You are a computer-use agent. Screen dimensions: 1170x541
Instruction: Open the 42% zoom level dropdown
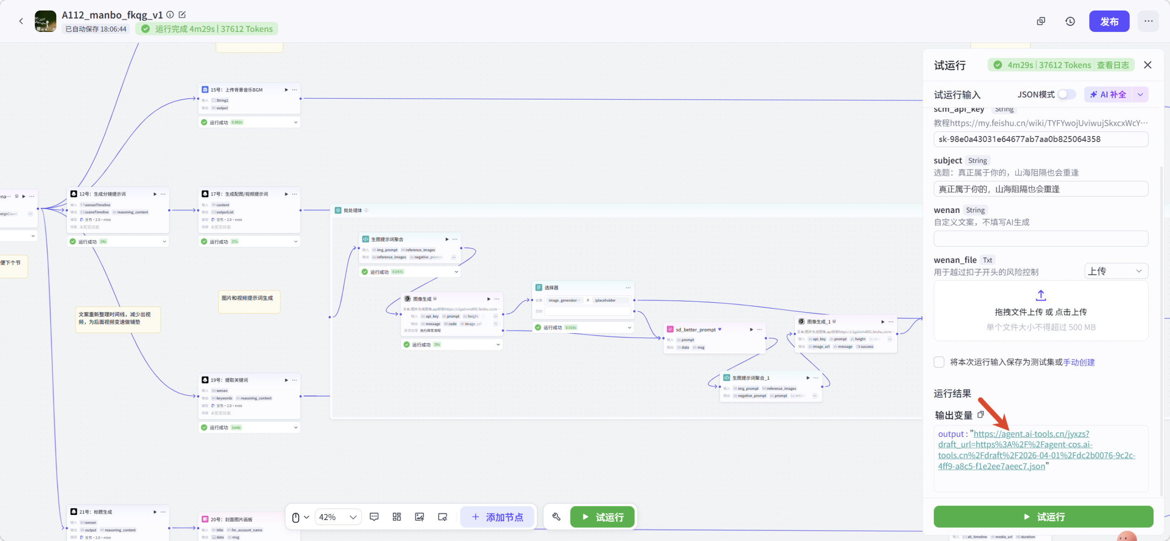[x=338, y=517]
